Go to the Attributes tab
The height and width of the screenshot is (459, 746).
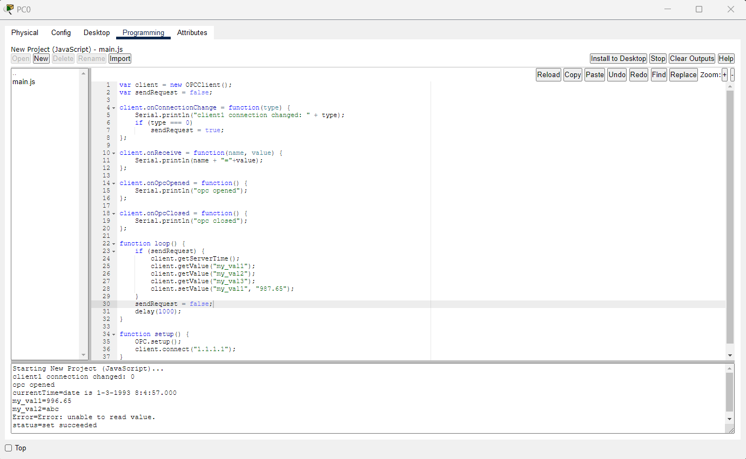[x=192, y=33]
